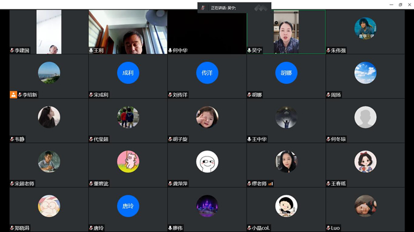Click the orange host badge beside 李绍新
414x232 pixels.
[x=14, y=94]
